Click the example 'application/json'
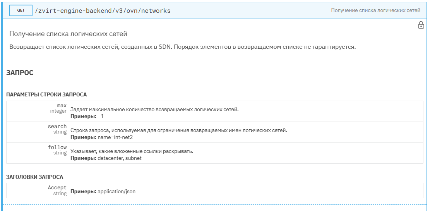 116,192
